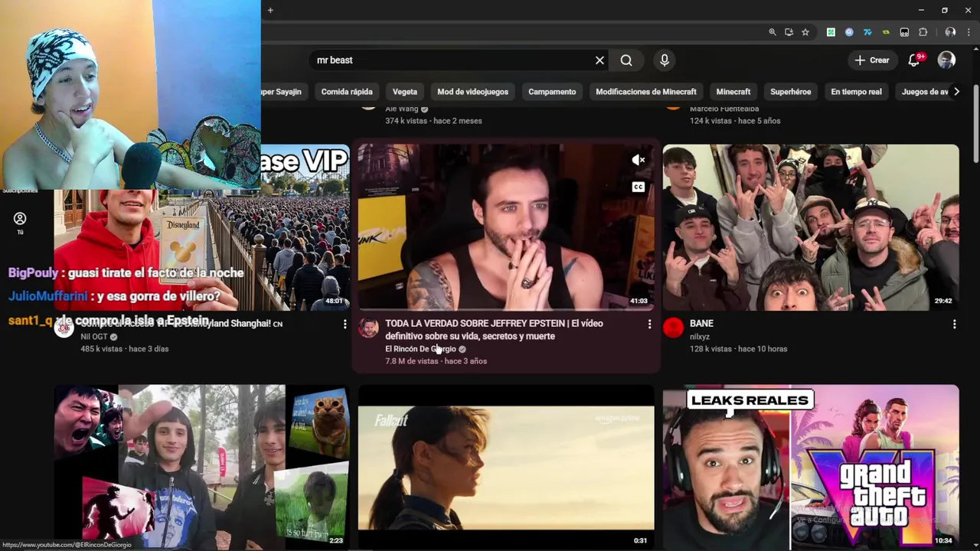Open options menu for BANE video

click(x=954, y=324)
